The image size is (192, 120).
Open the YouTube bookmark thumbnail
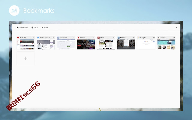click(25, 44)
